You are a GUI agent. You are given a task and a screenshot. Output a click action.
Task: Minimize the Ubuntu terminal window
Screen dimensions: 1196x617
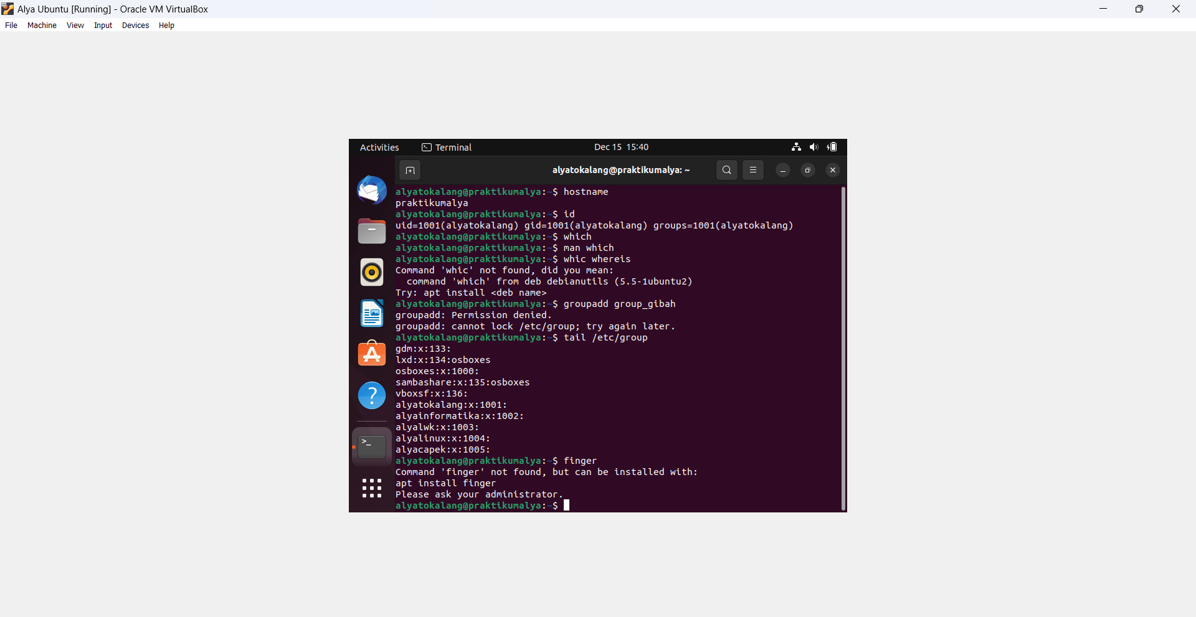(783, 170)
